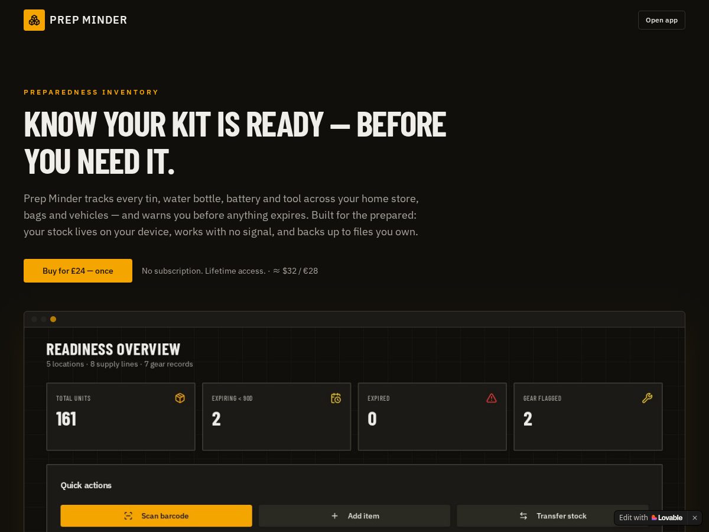Click the Total Units box icon
The height and width of the screenshot is (532, 709).
click(x=180, y=398)
